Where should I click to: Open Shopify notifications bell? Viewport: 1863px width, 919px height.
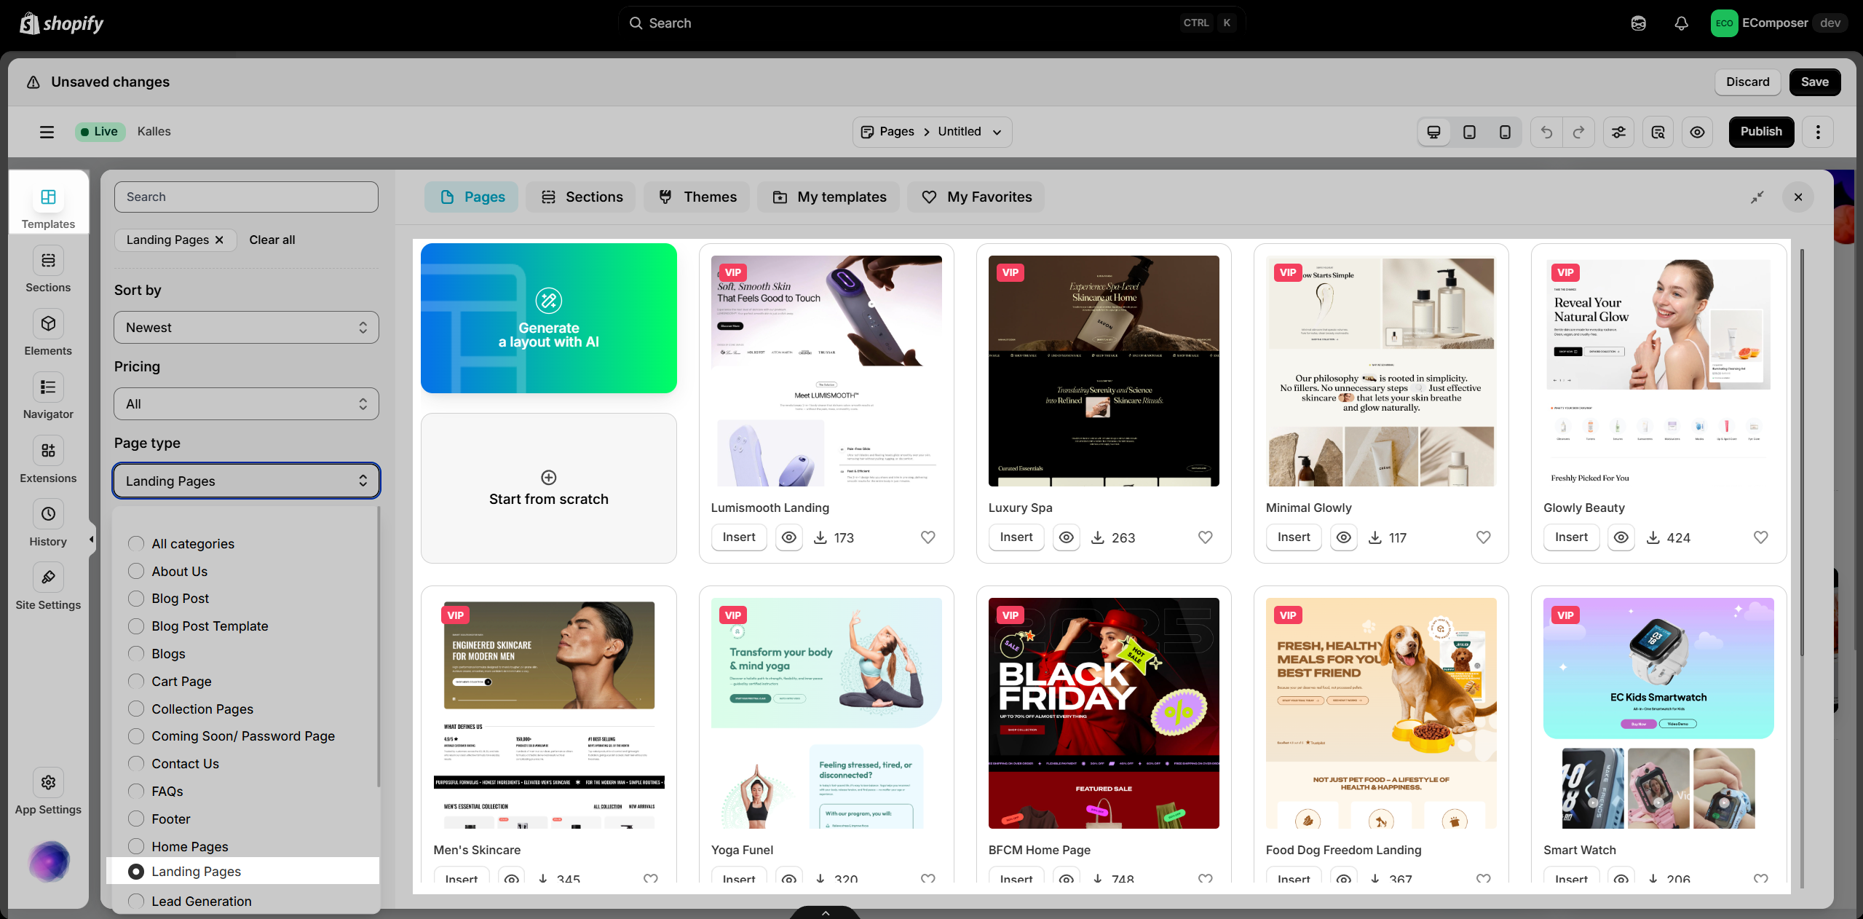(x=1681, y=23)
